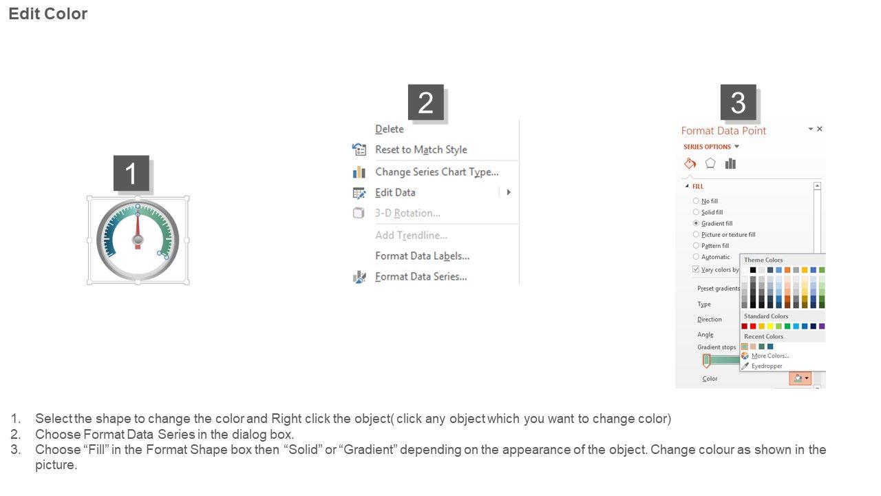Click the Reset to Match Style icon
881x496 pixels.
[359, 149]
